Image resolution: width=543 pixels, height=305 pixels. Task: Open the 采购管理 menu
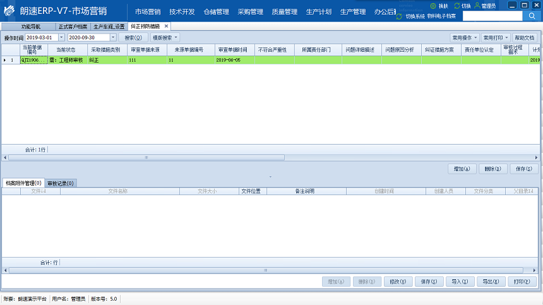251,12
